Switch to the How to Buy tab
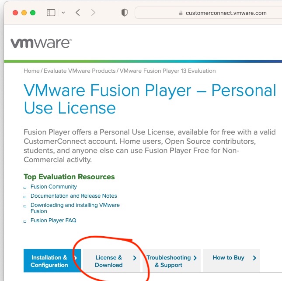 click(x=228, y=258)
